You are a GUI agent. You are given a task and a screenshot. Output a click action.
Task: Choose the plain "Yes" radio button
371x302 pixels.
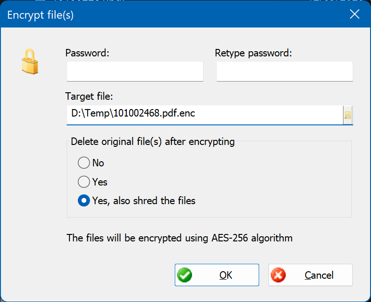click(84, 182)
